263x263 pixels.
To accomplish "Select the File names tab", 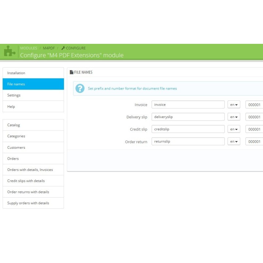I will pos(33,84).
